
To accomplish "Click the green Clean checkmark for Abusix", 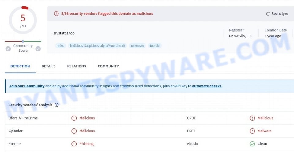I will pyautogui.click(x=252, y=144).
